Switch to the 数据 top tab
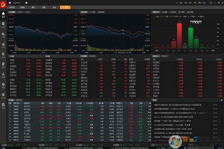 [44, 7]
